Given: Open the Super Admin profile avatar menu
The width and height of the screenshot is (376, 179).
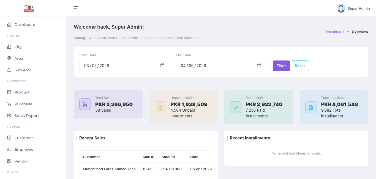Looking at the screenshot, I should (x=341, y=8).
